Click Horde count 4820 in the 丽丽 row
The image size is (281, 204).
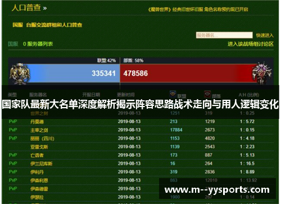(x=210, y=138)
